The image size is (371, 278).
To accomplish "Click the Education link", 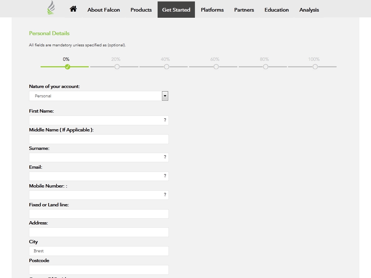I will click(276, 10).
